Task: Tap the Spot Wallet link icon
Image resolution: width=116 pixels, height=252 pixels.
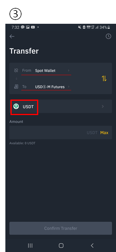Action: 16,70
